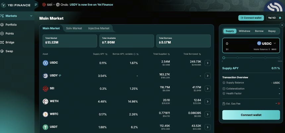Open the USDC asset selector dropdown
285x133 pixels.
267,43
